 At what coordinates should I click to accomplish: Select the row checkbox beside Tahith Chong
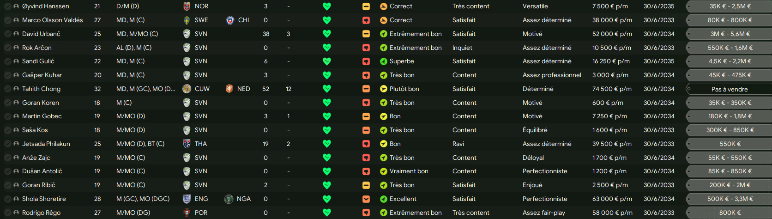7,89
